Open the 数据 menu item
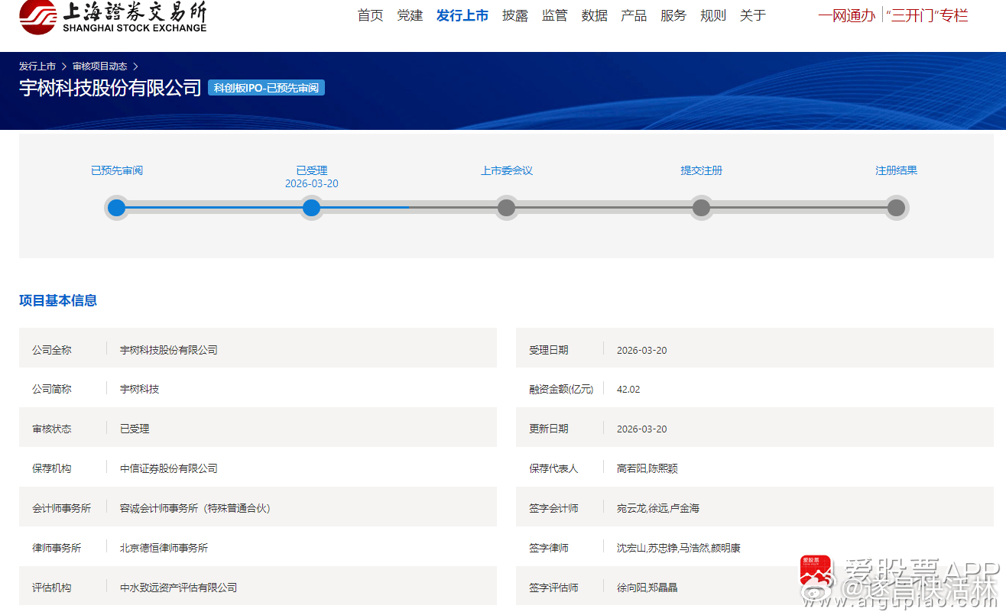 (595, 15)
